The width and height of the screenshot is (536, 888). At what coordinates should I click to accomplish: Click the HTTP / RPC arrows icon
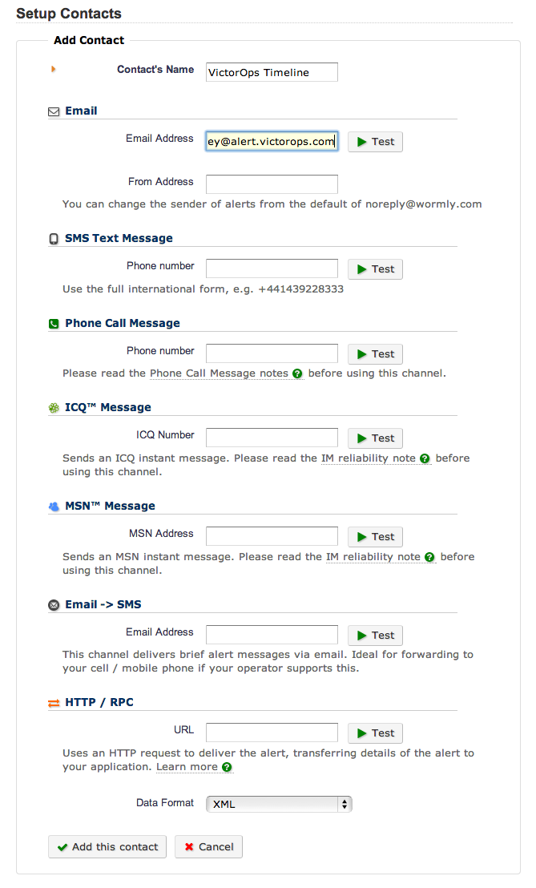54,703
